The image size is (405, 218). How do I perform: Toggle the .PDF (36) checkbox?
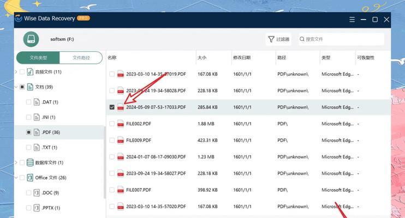tap(29, 132)
